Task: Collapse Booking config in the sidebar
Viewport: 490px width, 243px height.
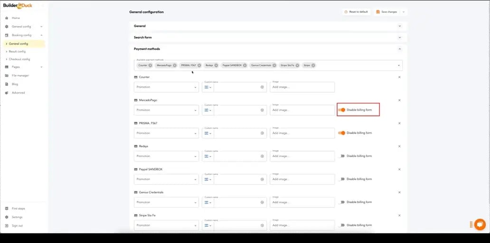Action: (x=41, y=35)
